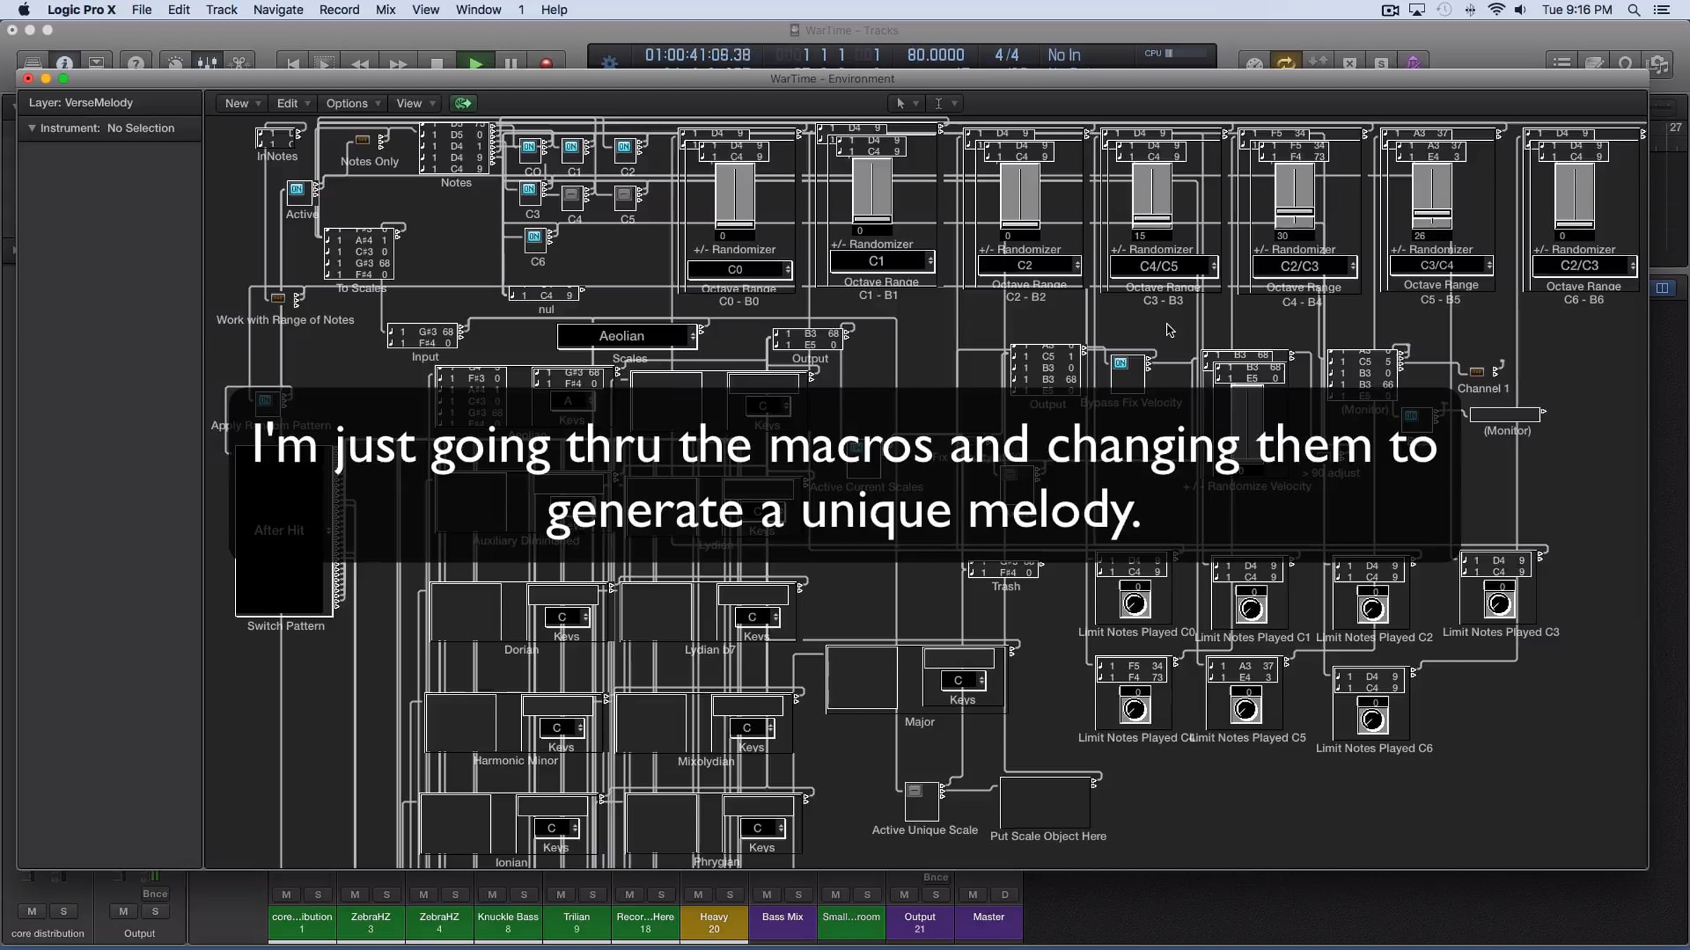The image size is (1690, 950).
Task: Open the Mix menu
Action: (385, 10)
